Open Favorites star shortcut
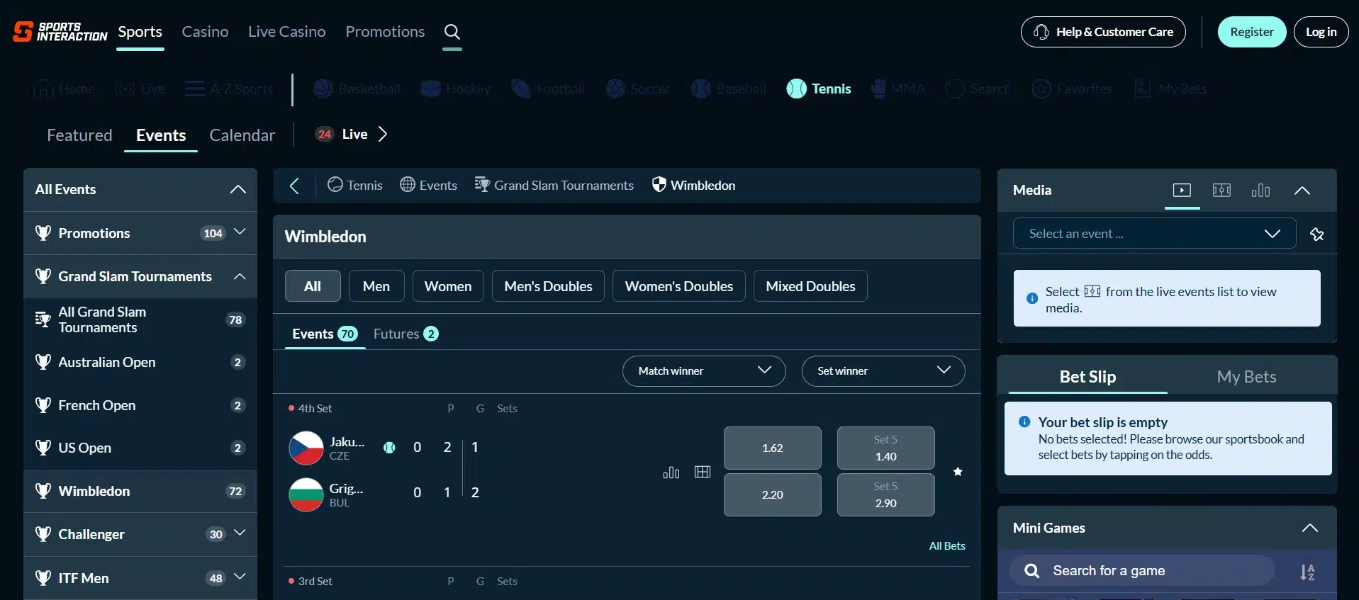1359x600 pixels. coord(1072,89)
